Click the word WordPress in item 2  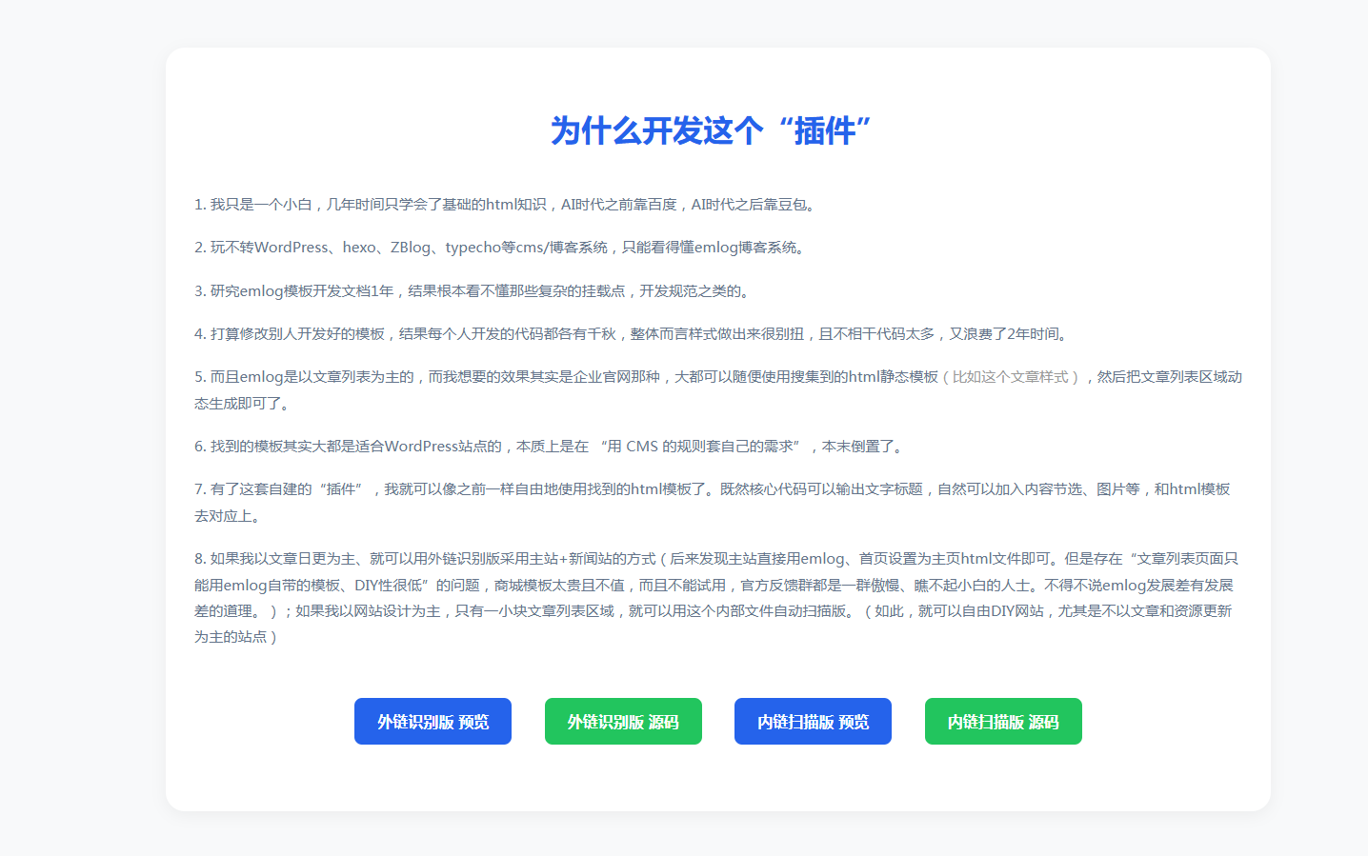point(292,248)
